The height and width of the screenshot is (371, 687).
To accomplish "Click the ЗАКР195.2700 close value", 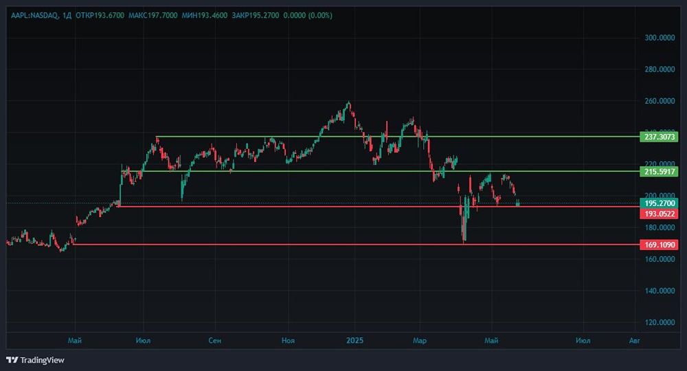I will pos(256,15).
